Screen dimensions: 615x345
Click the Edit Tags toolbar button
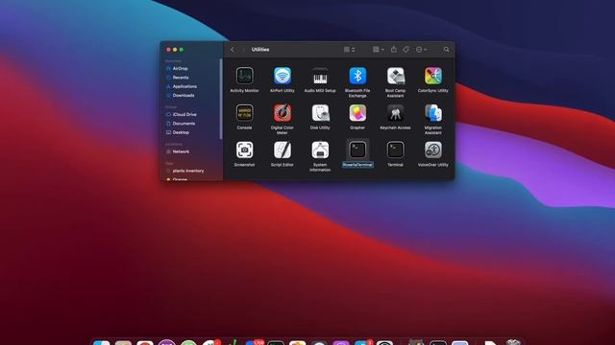pos(406,50)
